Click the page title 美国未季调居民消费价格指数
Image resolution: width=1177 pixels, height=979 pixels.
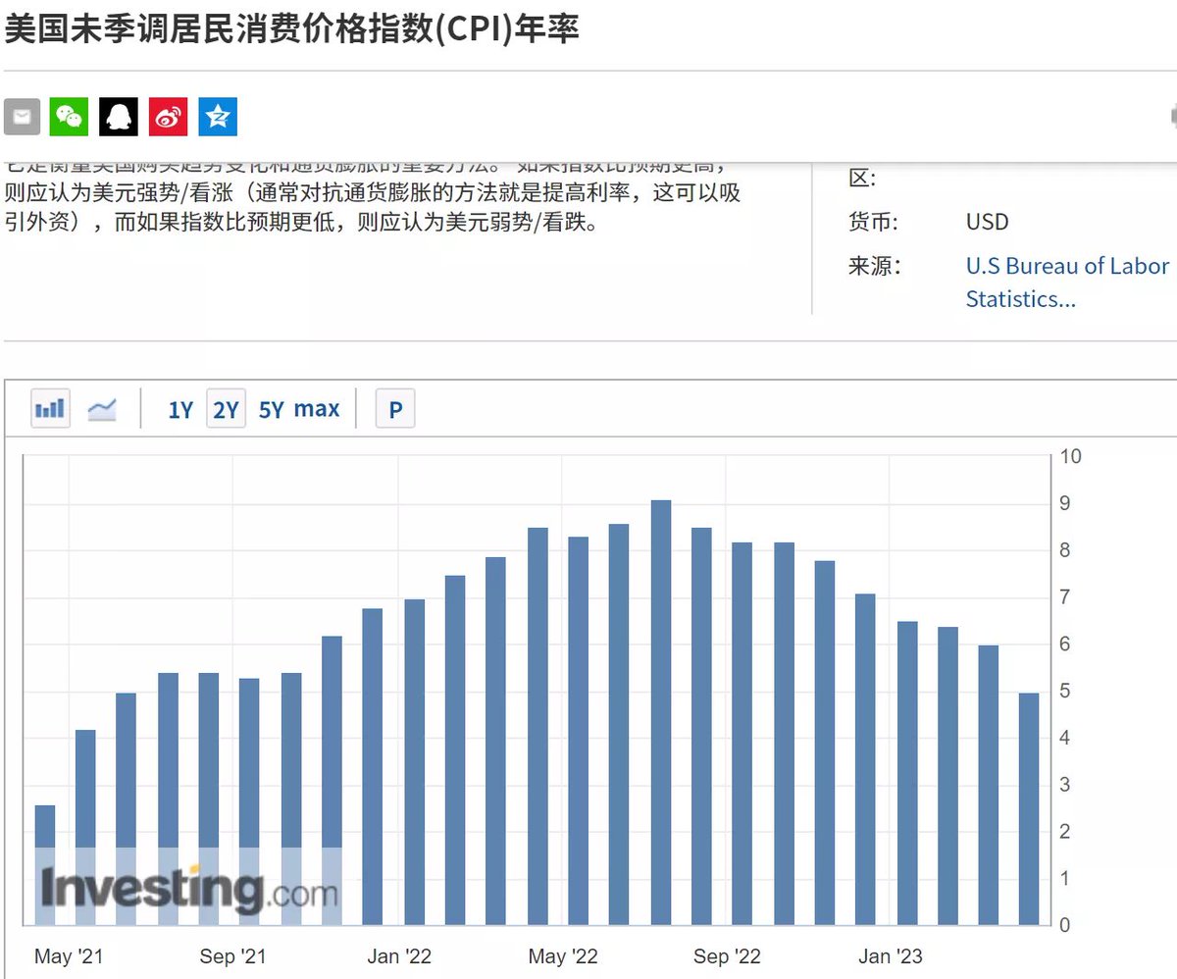pyautogui.click(x=292, y=27)
